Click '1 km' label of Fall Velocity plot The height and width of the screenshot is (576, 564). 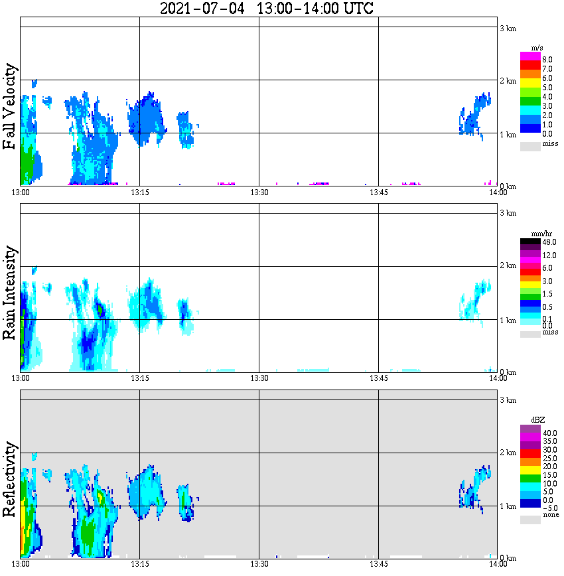508,135
